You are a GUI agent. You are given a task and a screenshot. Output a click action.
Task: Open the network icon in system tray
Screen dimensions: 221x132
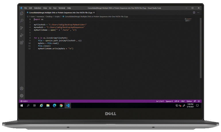pos(177,106)
